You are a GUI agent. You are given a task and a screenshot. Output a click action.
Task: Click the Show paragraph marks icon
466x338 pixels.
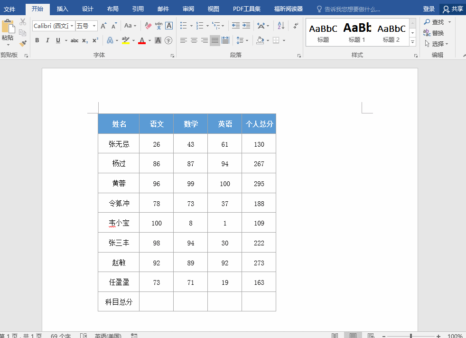pyautogui.click(x=296, y=26)
